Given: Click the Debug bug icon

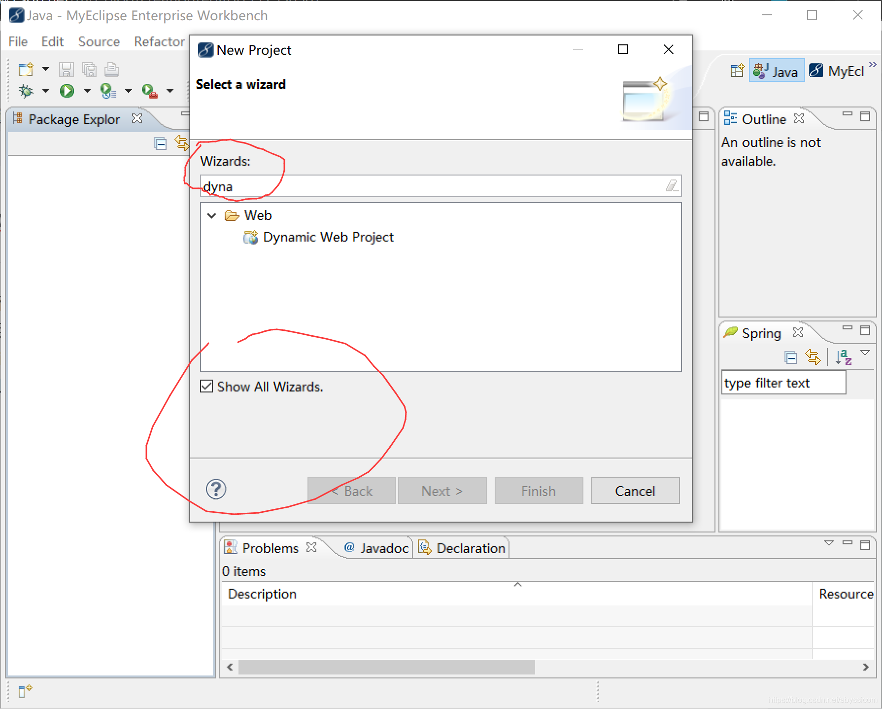Looking at the screenshot, I should click(x=26, y=91).
